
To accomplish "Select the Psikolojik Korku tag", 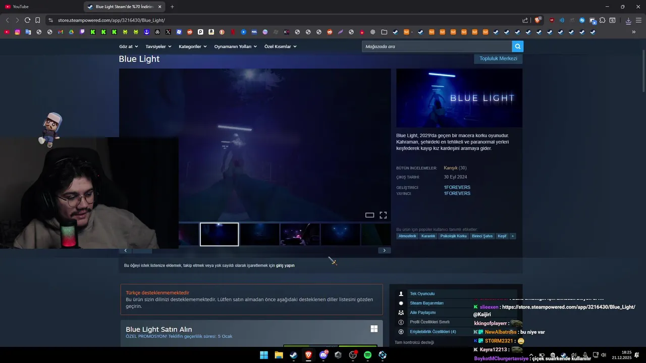I will (x=453, y=236).
